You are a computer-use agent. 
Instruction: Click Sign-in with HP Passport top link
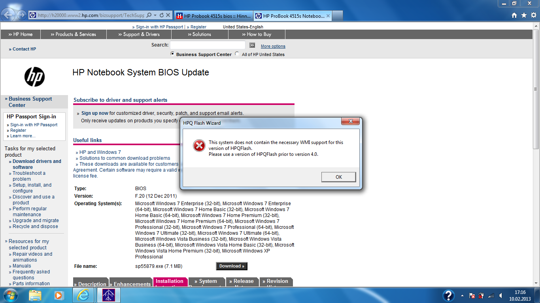coord(159,27)
